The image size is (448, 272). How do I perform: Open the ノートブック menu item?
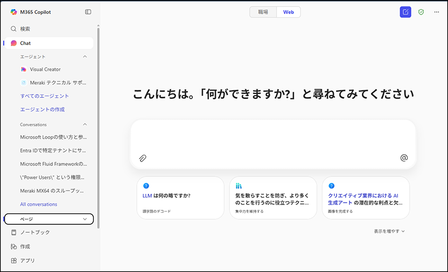[49, 232]
